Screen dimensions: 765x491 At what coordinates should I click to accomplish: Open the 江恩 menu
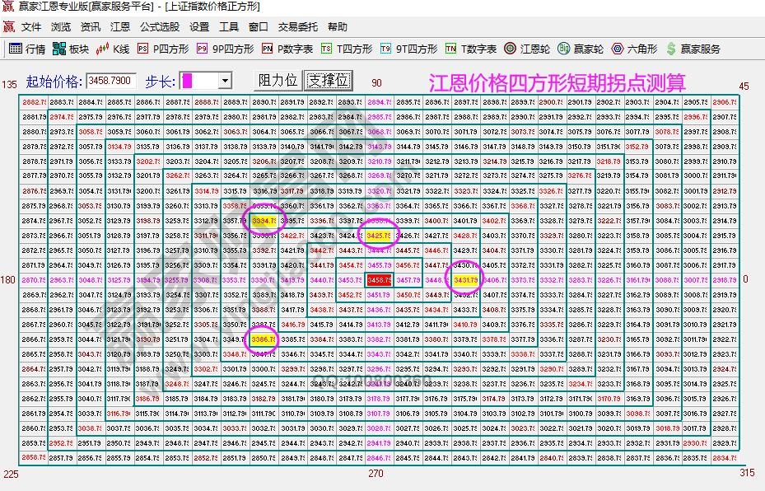tap(119, 26)
